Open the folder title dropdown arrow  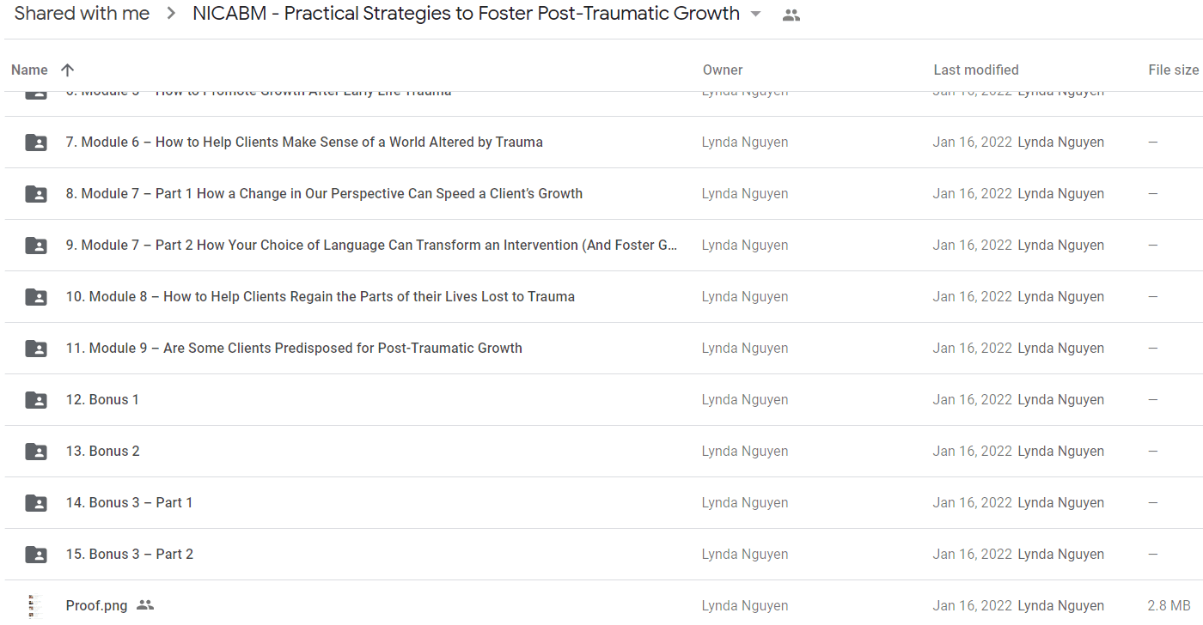755,15
